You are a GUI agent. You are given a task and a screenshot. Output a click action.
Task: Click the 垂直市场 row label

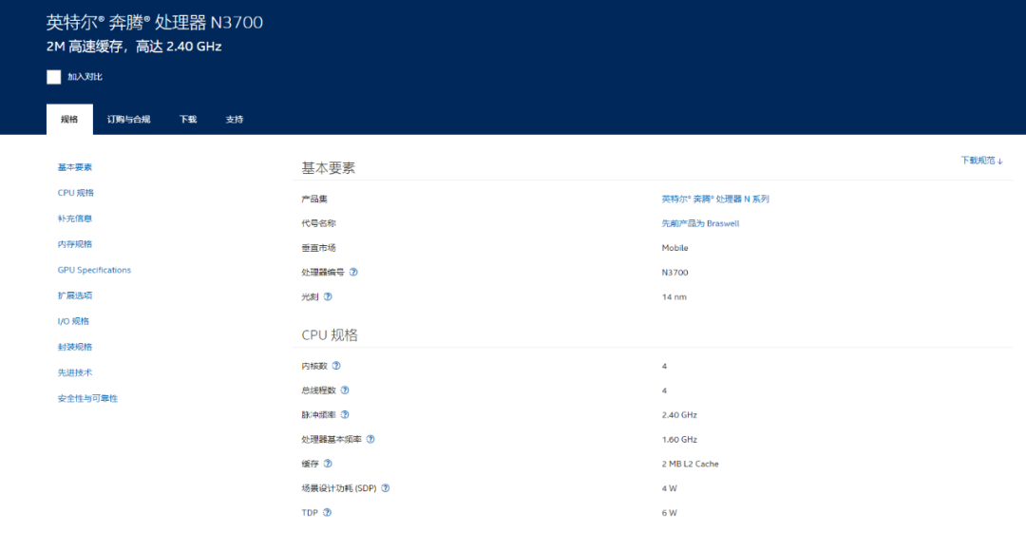click(x=318, y=248)
